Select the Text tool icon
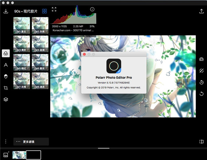The image size is (207, 160). coord(6,65)
